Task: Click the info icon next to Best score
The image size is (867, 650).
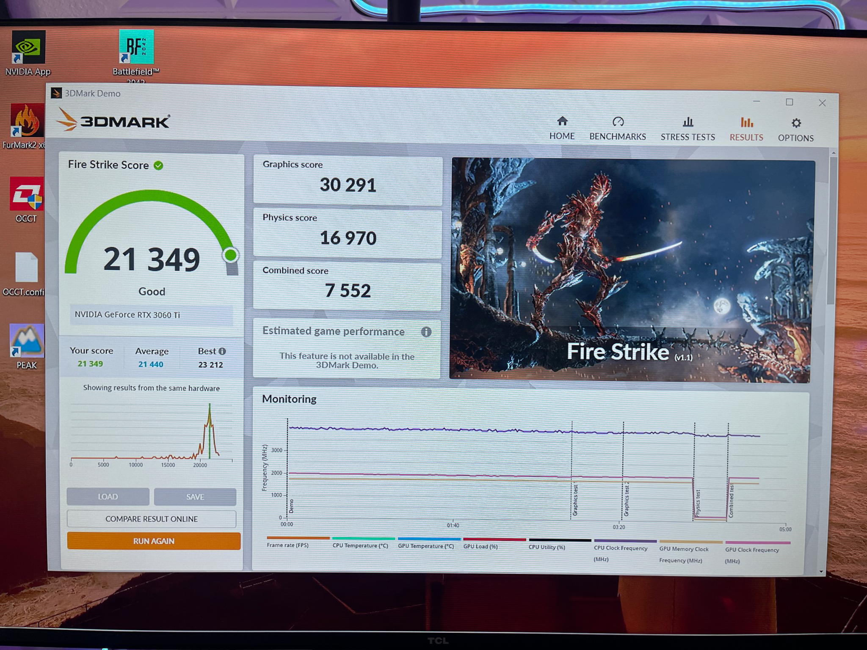Action: (222, 351)
